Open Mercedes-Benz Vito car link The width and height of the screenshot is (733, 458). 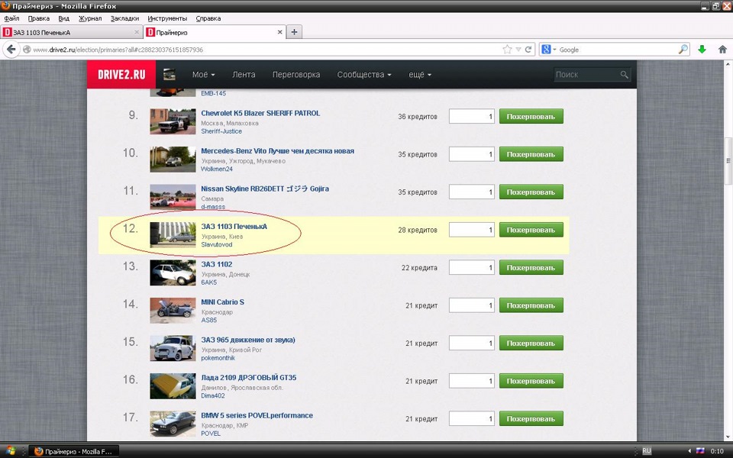[277, 151]
